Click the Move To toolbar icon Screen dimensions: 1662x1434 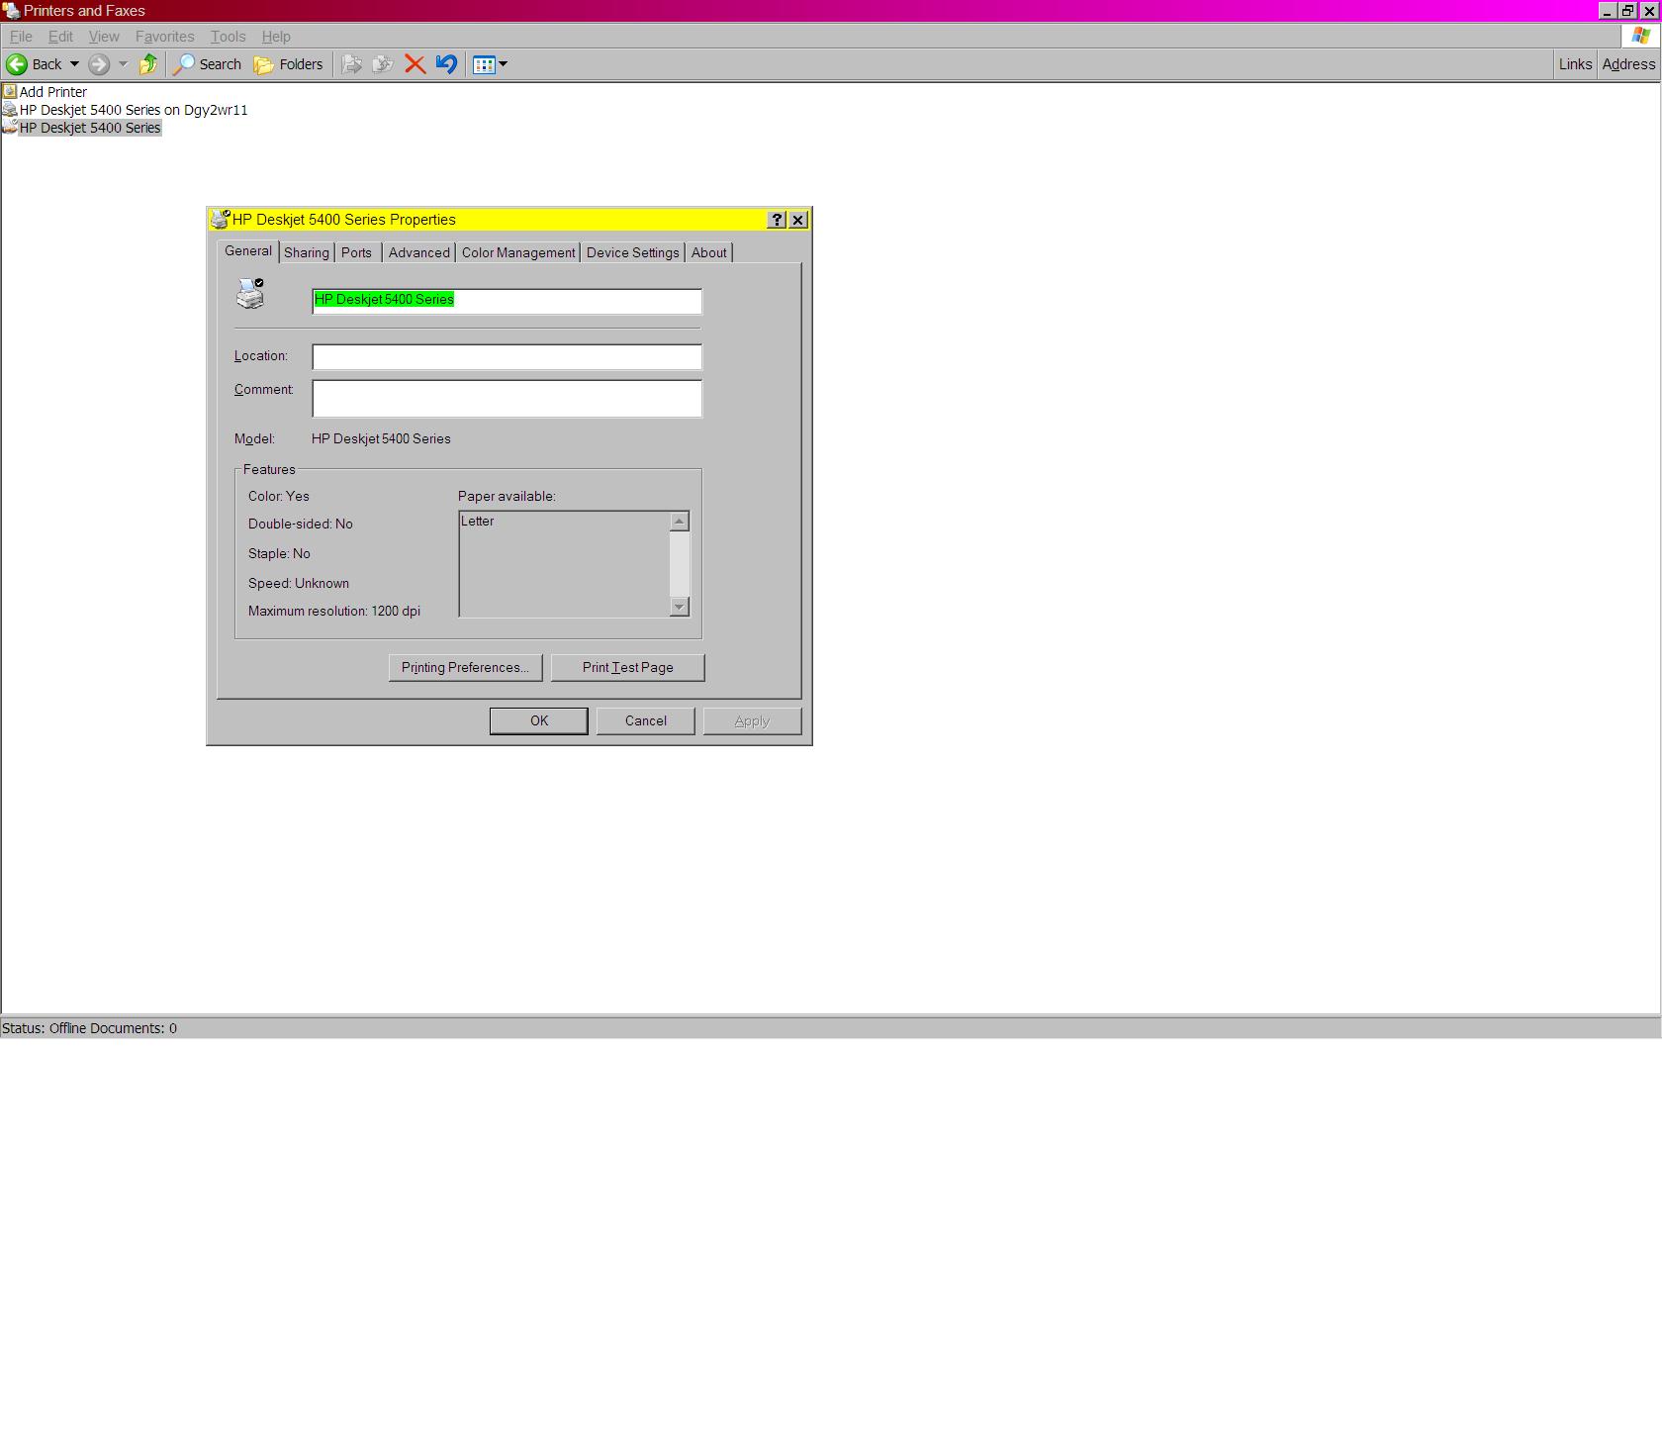(x=351, y=64)
